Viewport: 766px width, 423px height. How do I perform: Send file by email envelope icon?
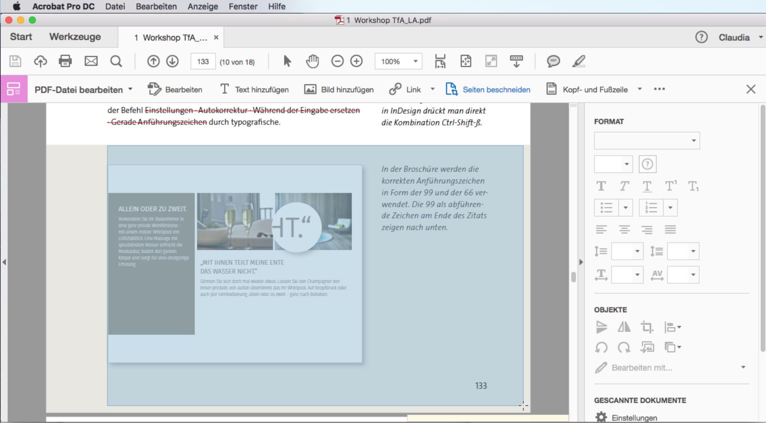point(91,61)
